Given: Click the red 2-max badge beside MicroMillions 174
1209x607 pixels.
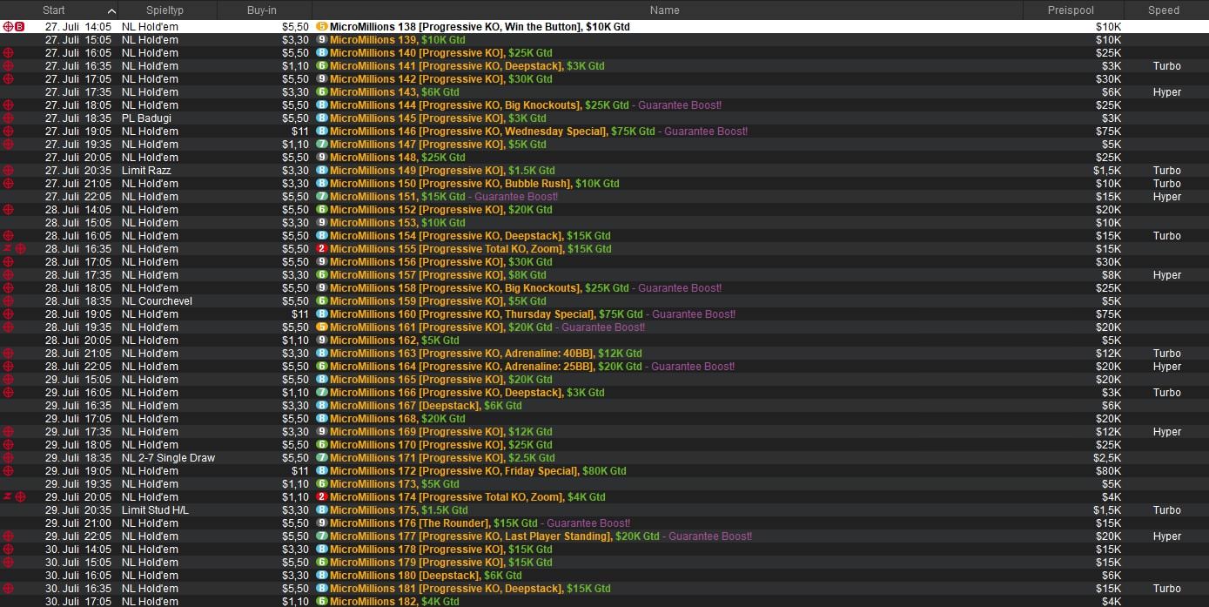Looking at the screenshot, I should click(322, 497).
